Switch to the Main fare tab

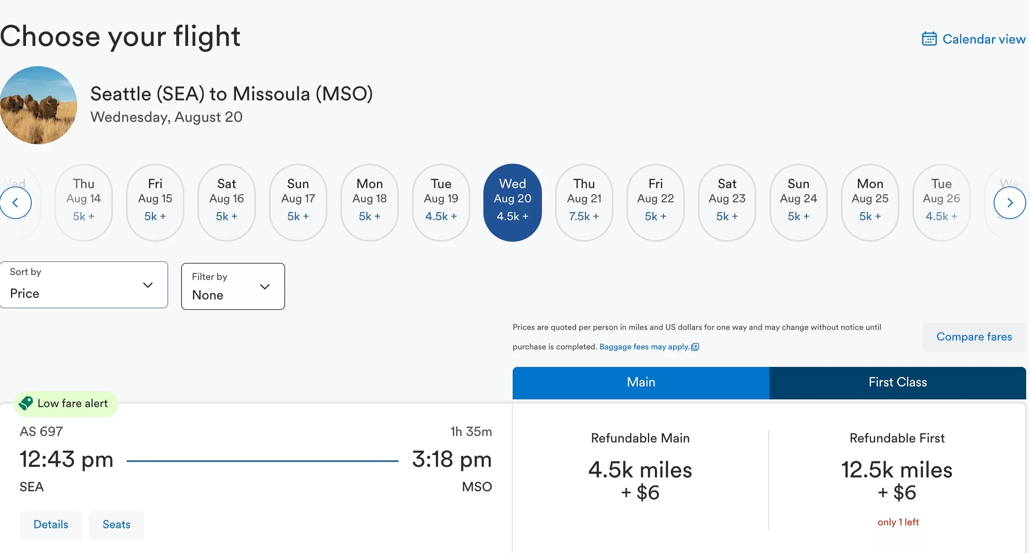[641, 382]
